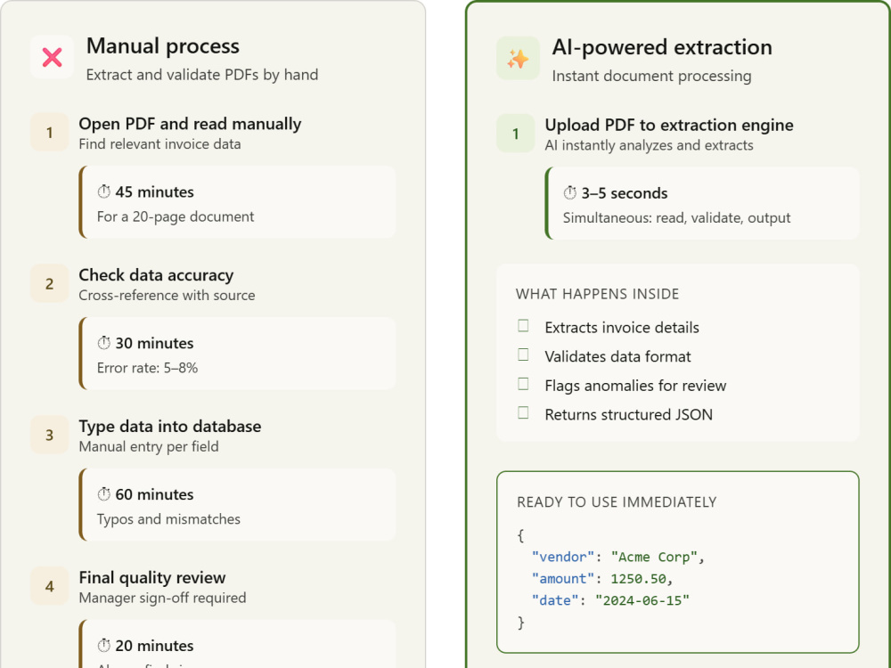Click the AI-powered extraction heading
The image size is (891, 668).
662,47
